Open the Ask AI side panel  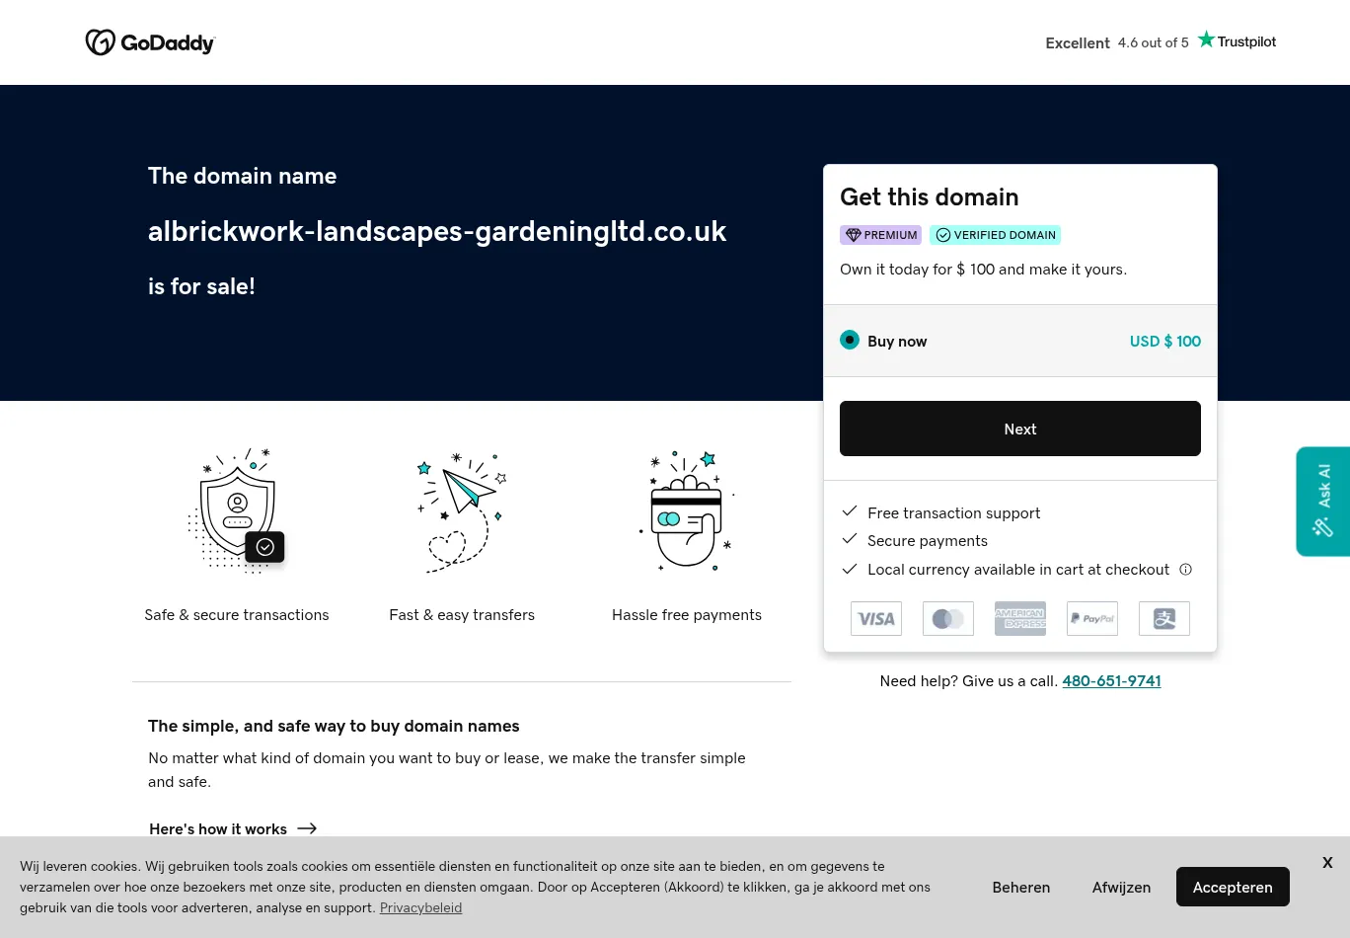tap(1323, 502)
